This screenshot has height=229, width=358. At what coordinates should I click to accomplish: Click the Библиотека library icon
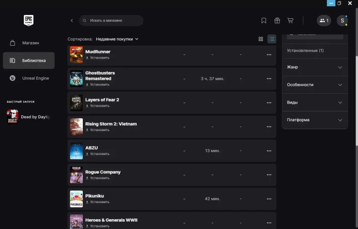(x=12, y=60)
